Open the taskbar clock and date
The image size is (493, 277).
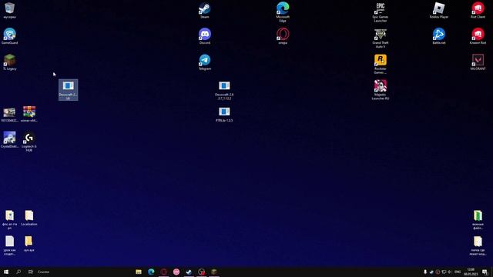pos(471,272)
